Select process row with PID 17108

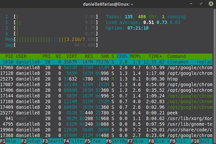(x=106, y=102)
